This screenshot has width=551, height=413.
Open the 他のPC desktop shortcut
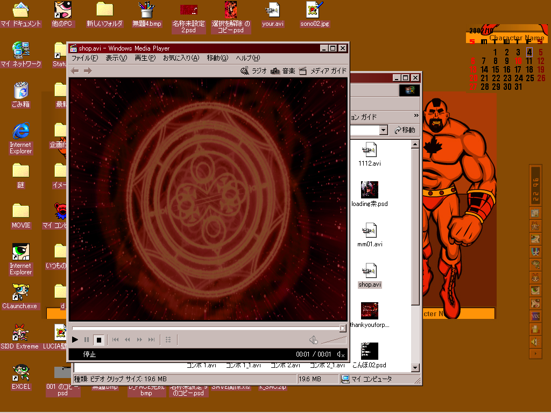pos(62,15)
